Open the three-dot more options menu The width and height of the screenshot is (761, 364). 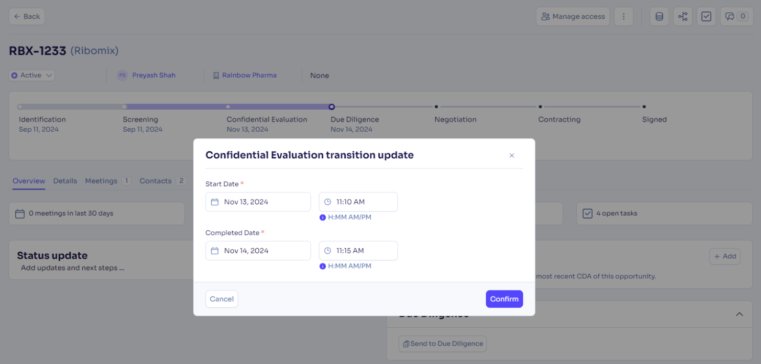623,16
